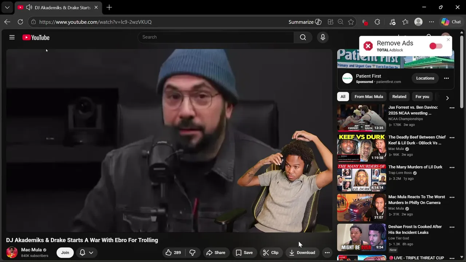Open the media control music-note icon
Screen dimensions: 466x262
pyautogui.click(x=392, y=22)
